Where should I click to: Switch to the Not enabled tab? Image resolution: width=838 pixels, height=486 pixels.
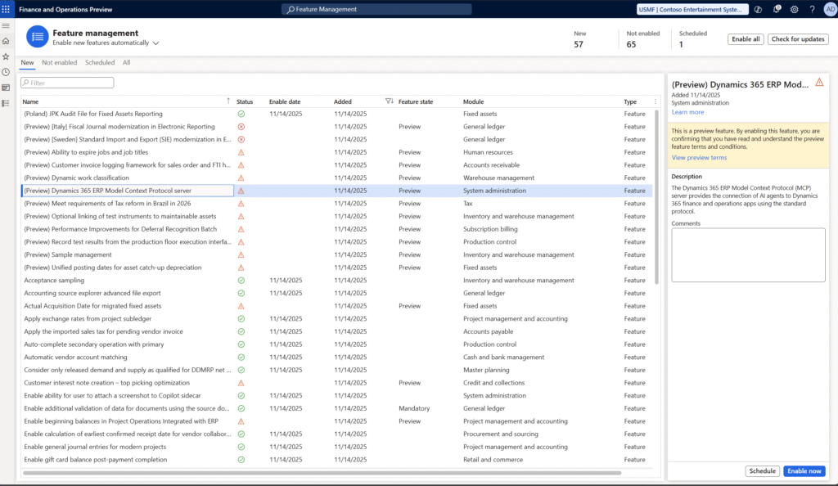click(60, 62)
